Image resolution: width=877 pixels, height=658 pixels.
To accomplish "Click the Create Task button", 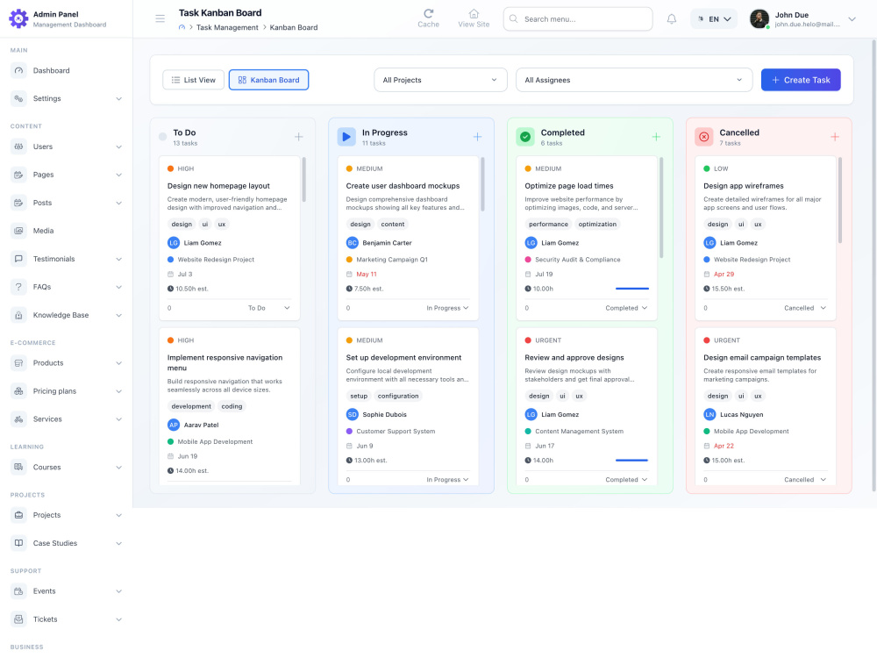I will (801, 80).
